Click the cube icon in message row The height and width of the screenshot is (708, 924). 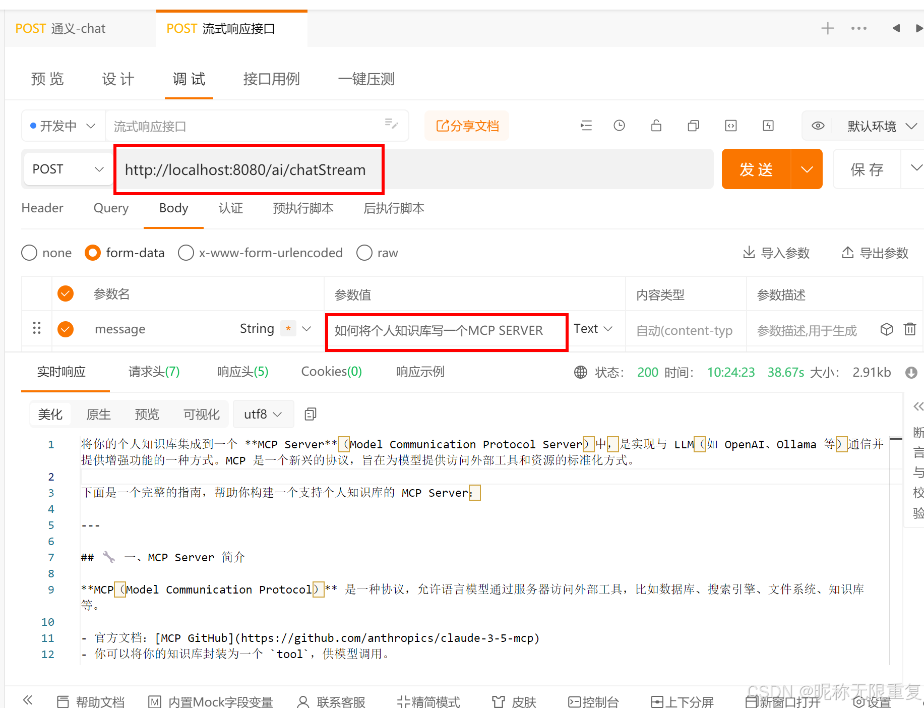tap(886, 329)
